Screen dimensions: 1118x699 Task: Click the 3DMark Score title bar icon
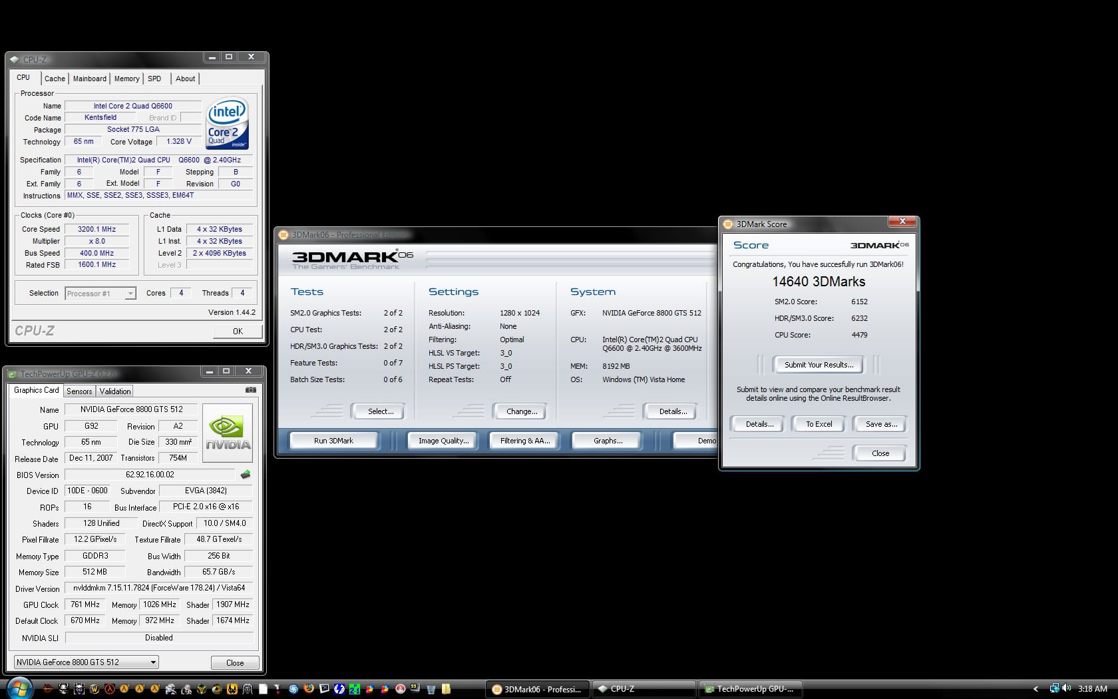click(x=728, y=224)
